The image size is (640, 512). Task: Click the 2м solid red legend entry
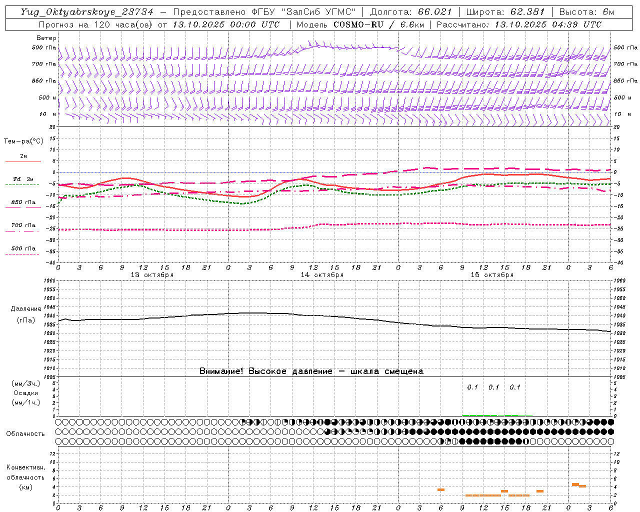pos(23,158)
